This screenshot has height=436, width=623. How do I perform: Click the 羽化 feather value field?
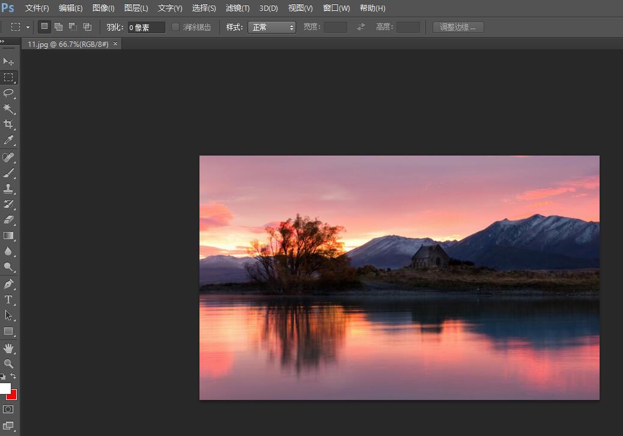tap(146, 28)
